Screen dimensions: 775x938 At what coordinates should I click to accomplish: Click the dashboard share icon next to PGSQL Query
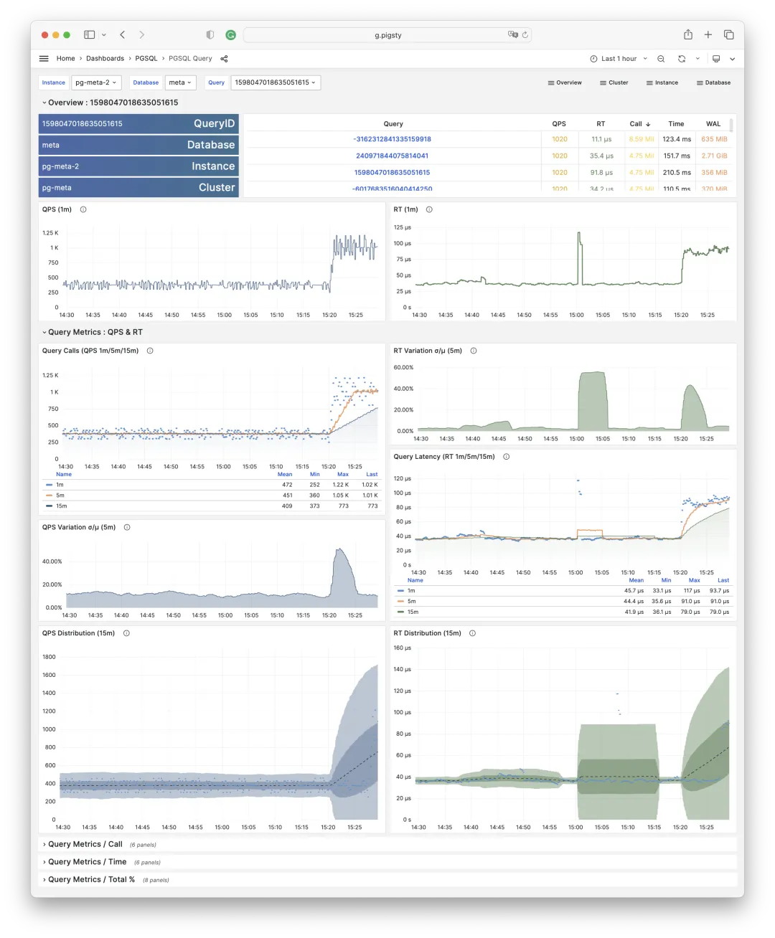[x=224, y=58]
